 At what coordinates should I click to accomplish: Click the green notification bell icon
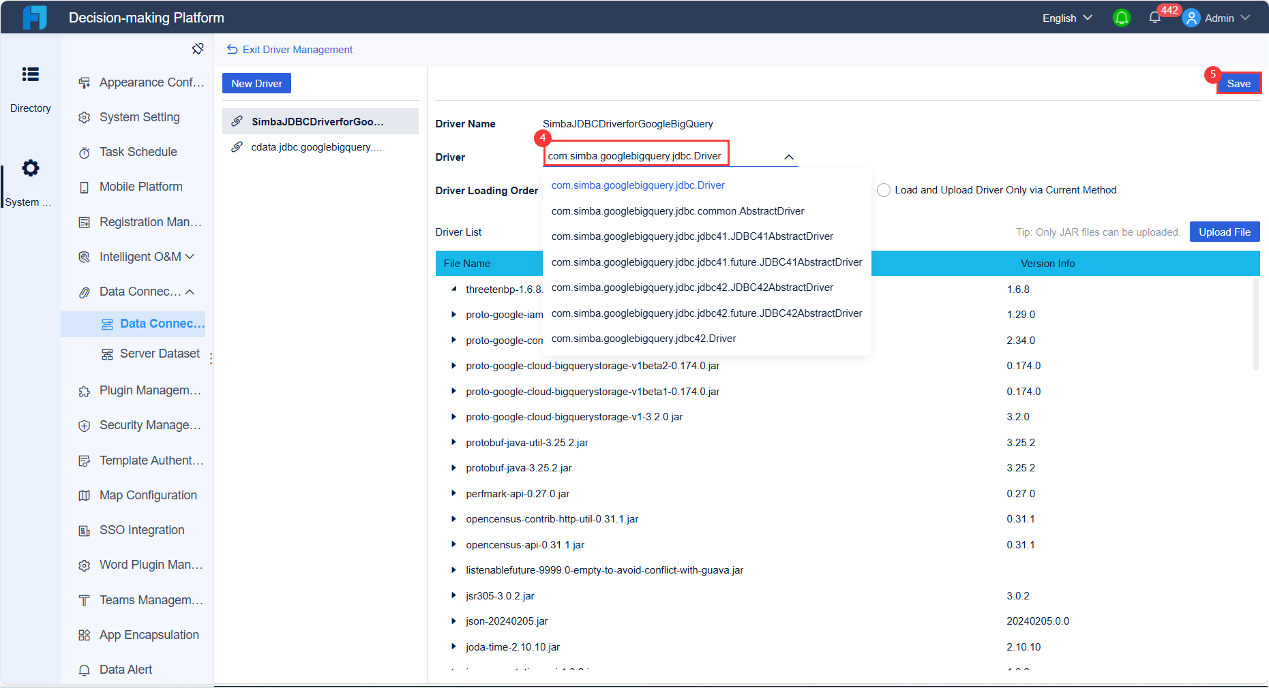click(x=1121, y=18)
